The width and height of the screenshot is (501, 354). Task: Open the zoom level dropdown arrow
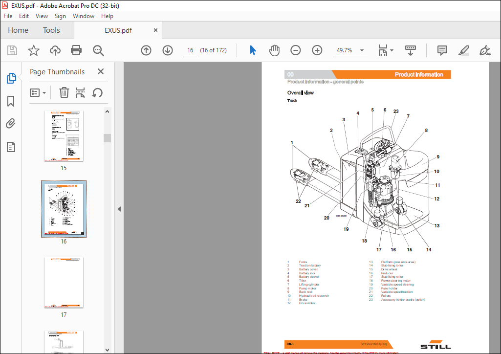[362, 50]
